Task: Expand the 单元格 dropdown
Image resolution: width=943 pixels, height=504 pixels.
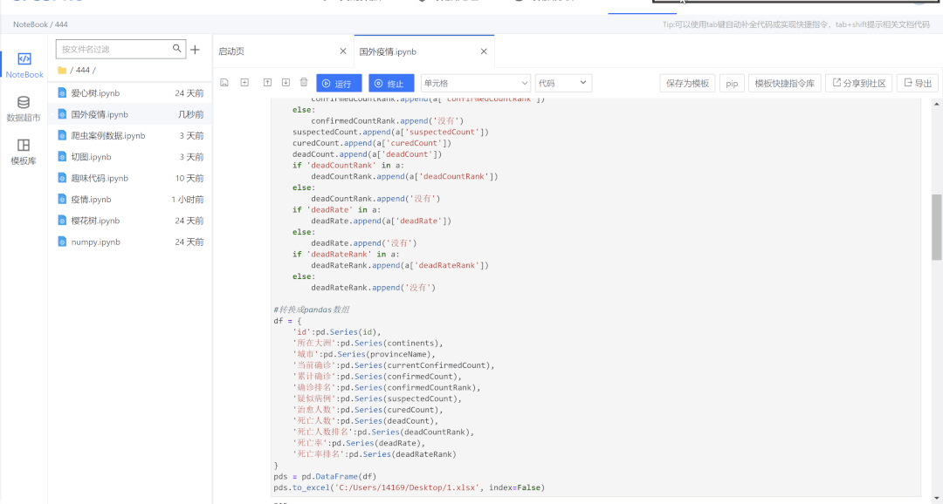Action: (475, 84)
